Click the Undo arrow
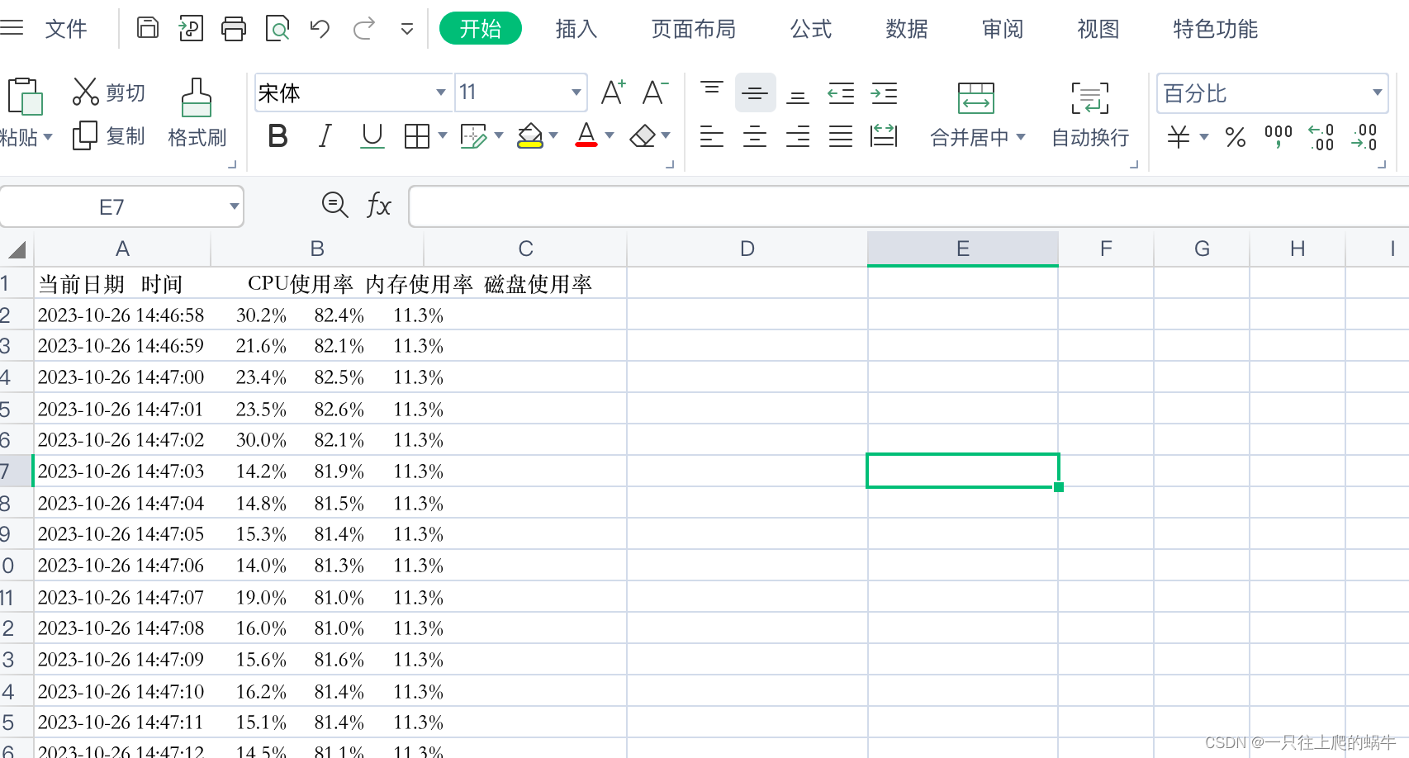Image resolution: width=1409 pixels, height=758 pixels. coord(320,29)
